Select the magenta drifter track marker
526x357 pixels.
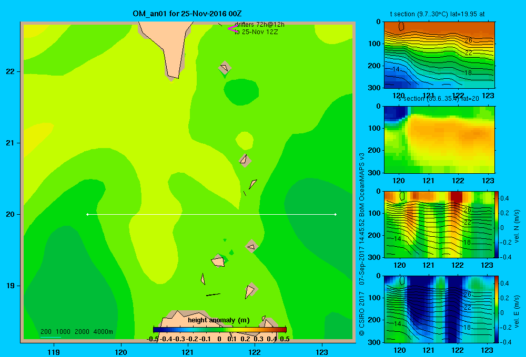point(232,29)
